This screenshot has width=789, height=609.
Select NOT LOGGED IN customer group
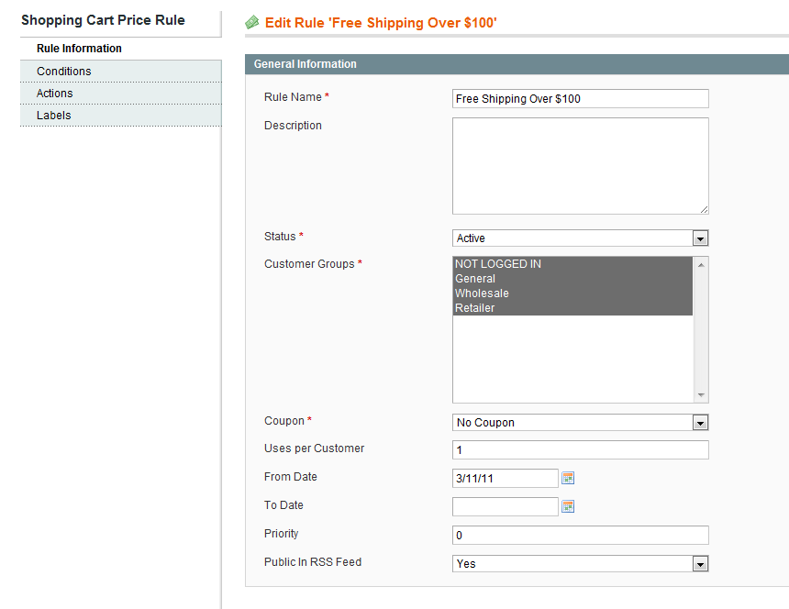(x=572, y=264)
